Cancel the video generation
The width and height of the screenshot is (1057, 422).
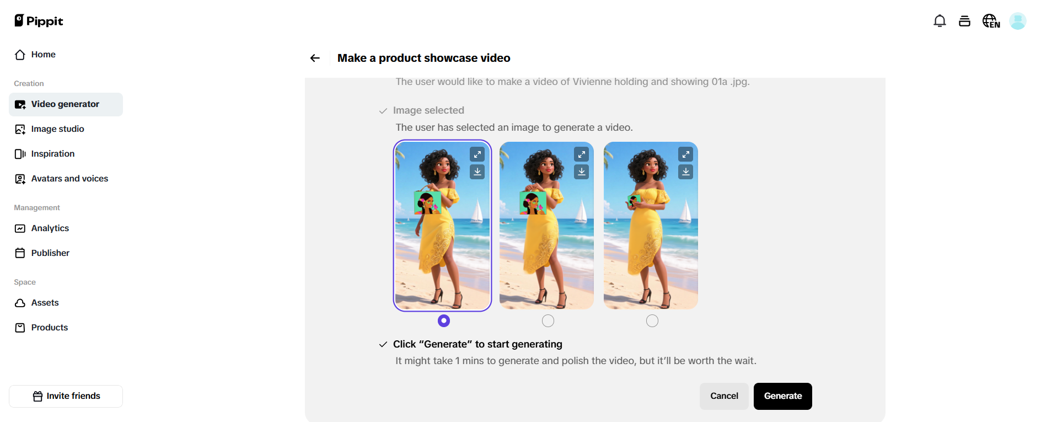click(x=724, y=396)
